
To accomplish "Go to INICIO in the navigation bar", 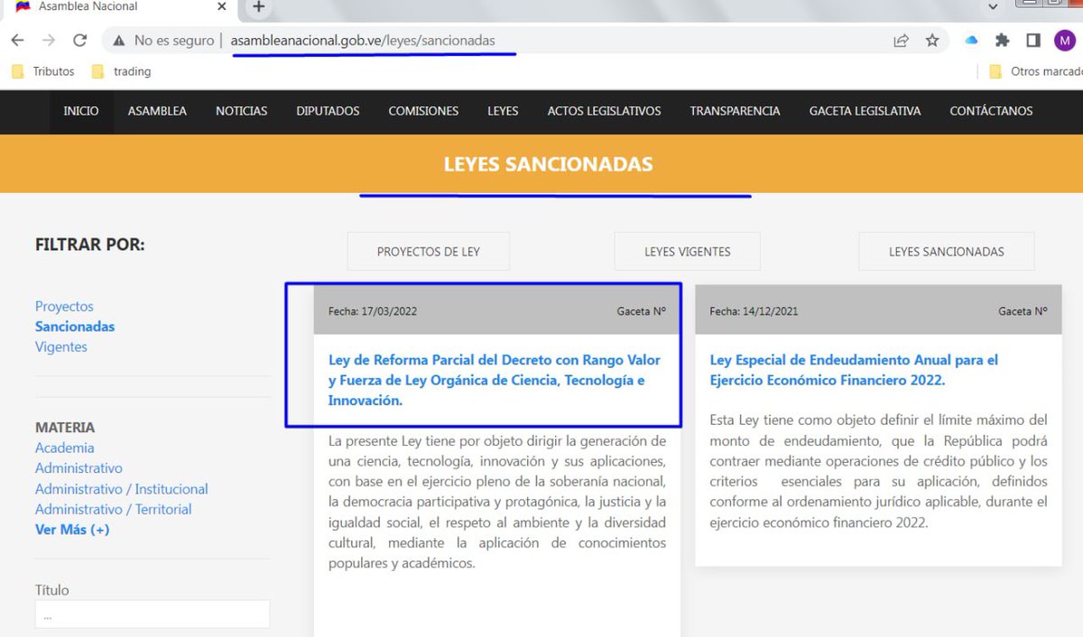I will click(x=81, y=111).
